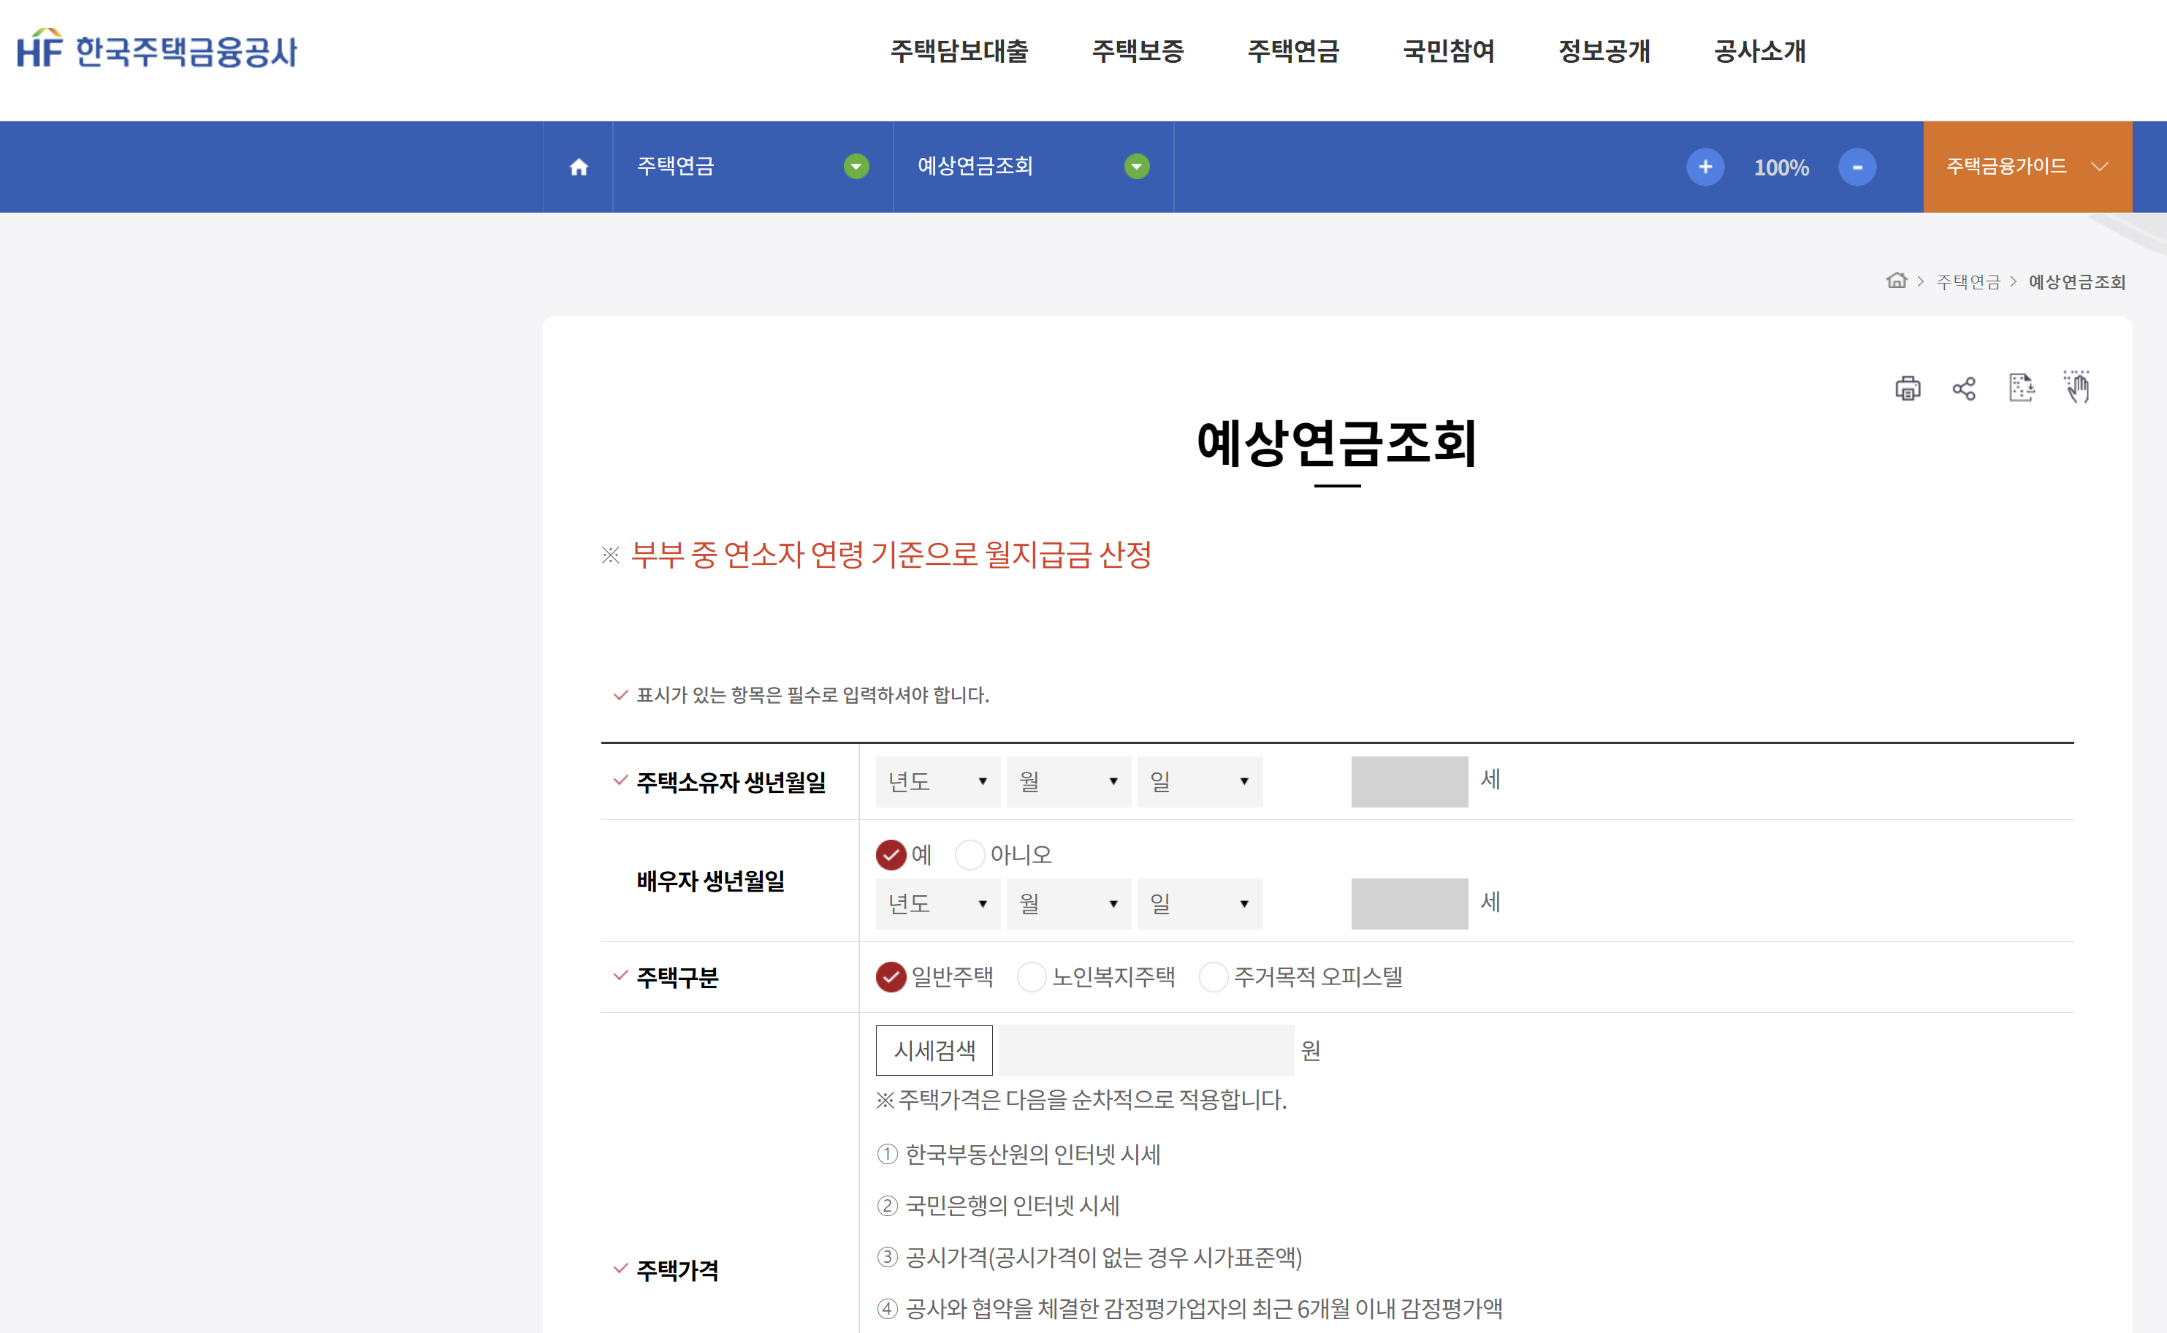
Task: Zoom out with the minus button
Action: (x=1856, y=167)
